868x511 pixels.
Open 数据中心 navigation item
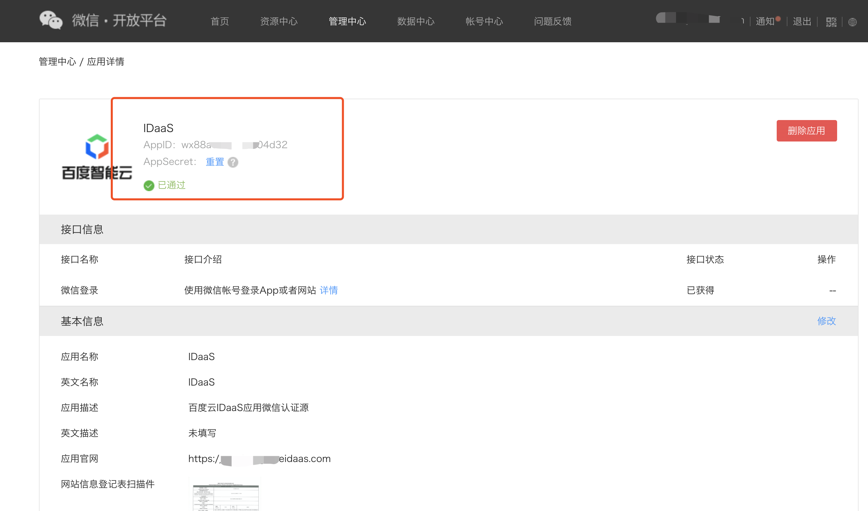pyautogui.click(x=416, y=21)
